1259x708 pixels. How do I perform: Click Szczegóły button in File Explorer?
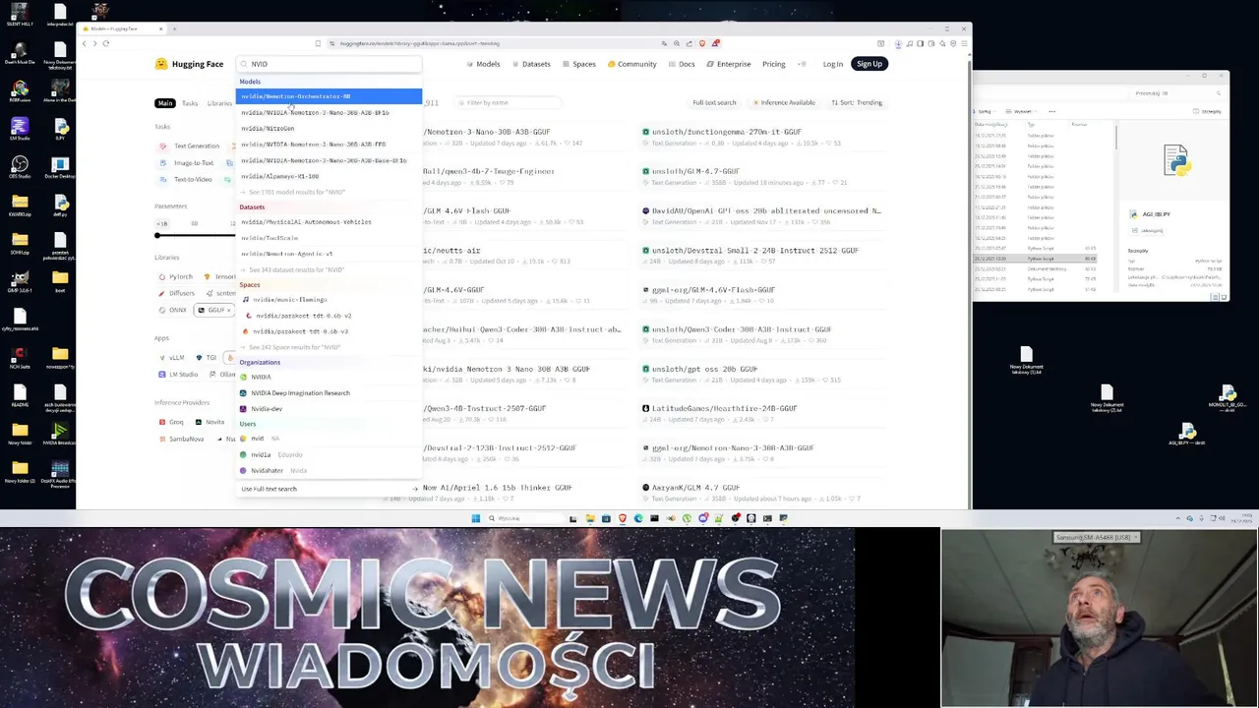pyautogui.click(x=1209, y=111)
